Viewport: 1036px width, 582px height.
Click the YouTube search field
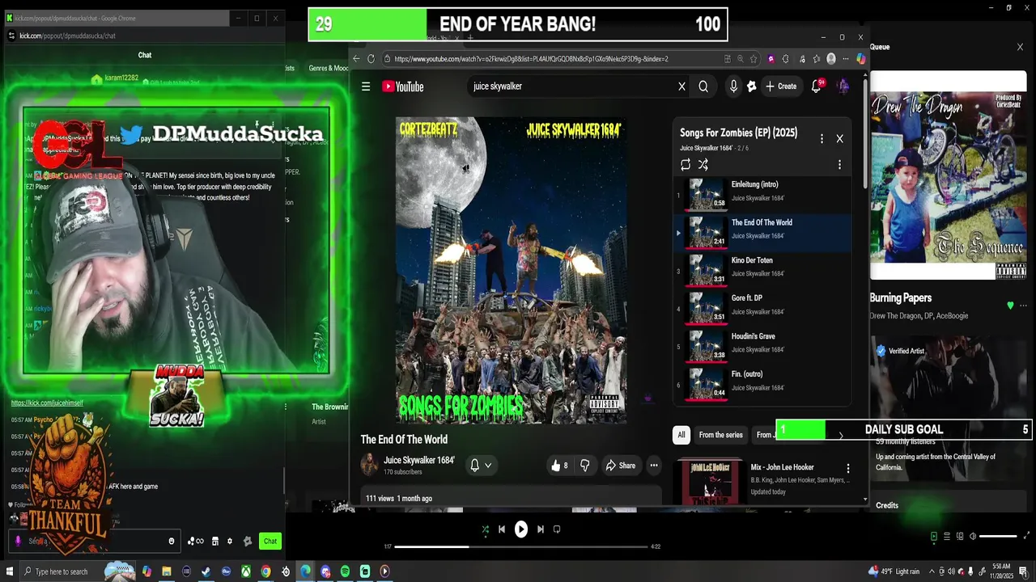(571, 86)
